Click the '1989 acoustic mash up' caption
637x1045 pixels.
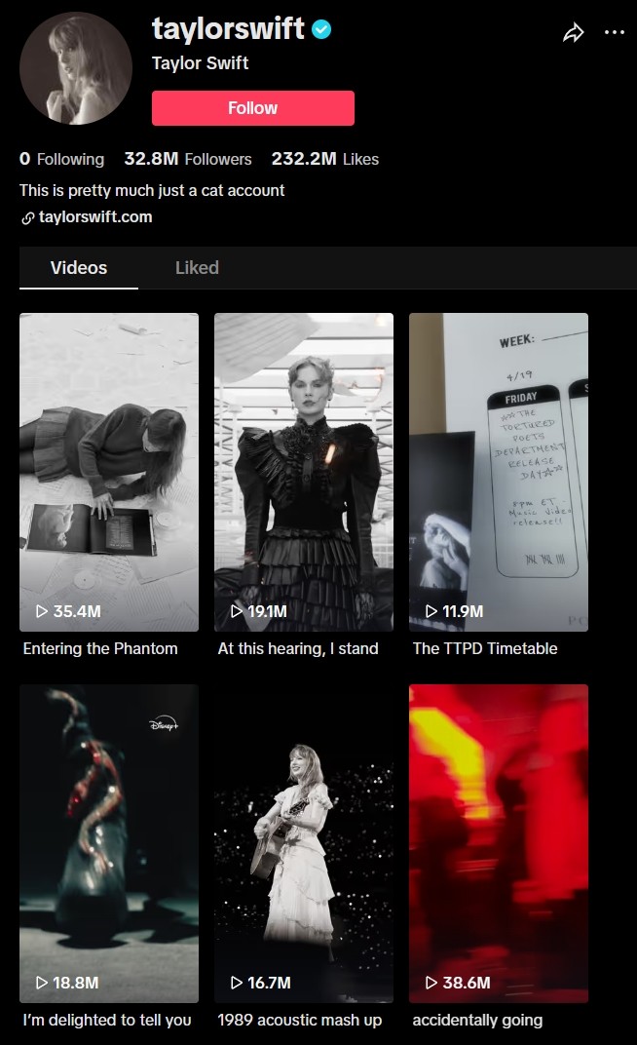tap(300, 1021)
